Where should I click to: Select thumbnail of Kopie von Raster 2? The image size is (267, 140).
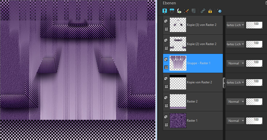point(178,82)
